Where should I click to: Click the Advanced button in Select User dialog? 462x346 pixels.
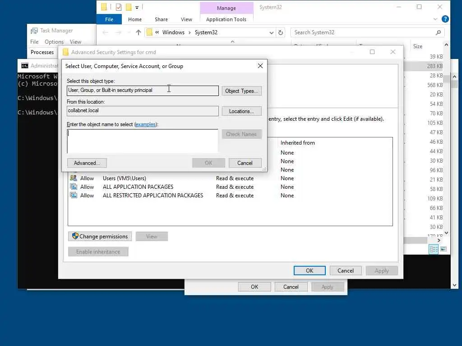pos(87,163)
